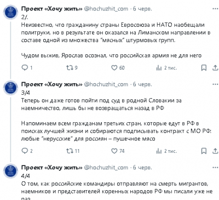Open more options on the 3/4 tweet
This screenshot has width=219, height=200.
(215, 84)
